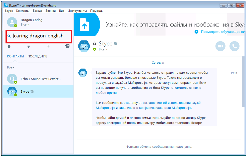Click the Dragon Caring profile name
This screenshot has width=248, height=156.
[32, 20]
